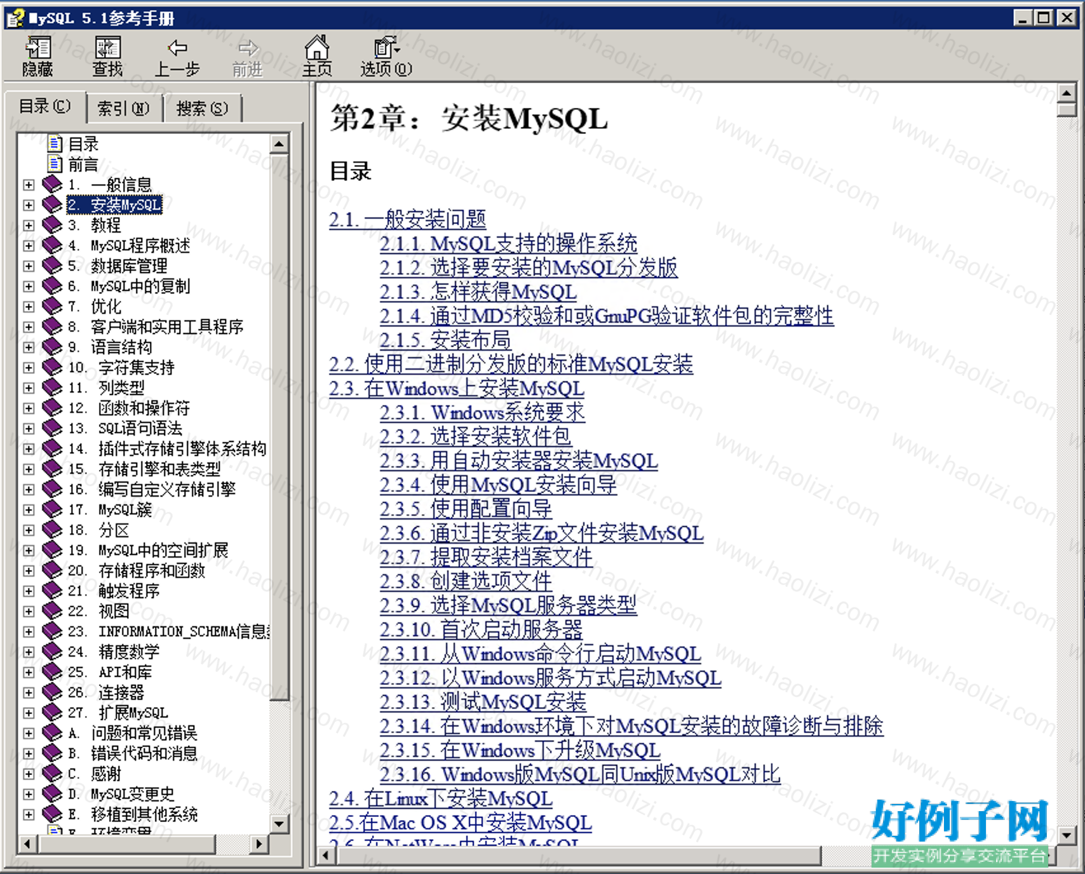Expand the 20. 存储程序和函数 node
Image resolution: width=1085 pixels, height=874 pixels.
[x=29, y=571]
